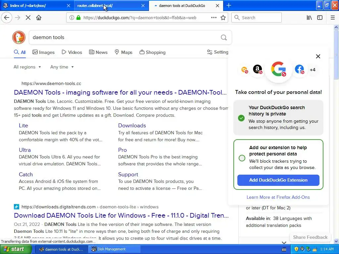Switch to Maps results
This screenshot has height=254, width=339.
pyautogui.click(x=123, y=52)
